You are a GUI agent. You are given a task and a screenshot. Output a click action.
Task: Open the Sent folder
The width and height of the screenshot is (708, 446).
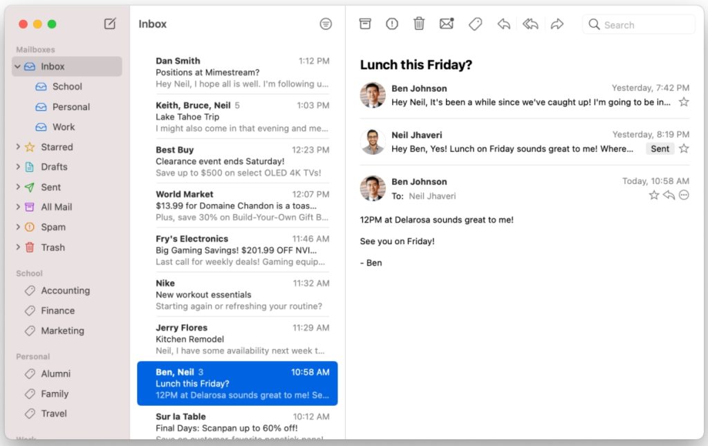click(50, 187)
